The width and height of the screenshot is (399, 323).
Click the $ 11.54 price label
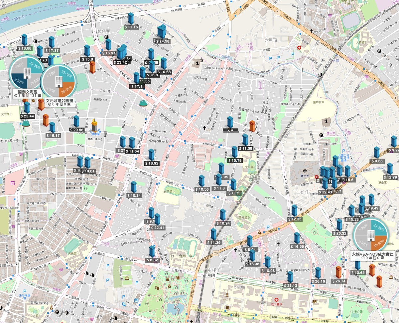point(132,151)
